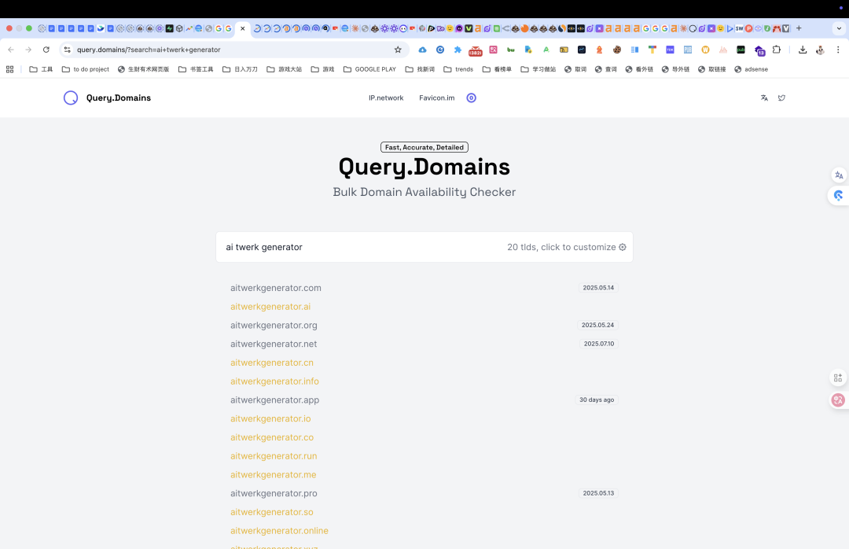Click the '30 days ago' date badge
The height and width of the screenshot is (549, 849).
point(597,400)
